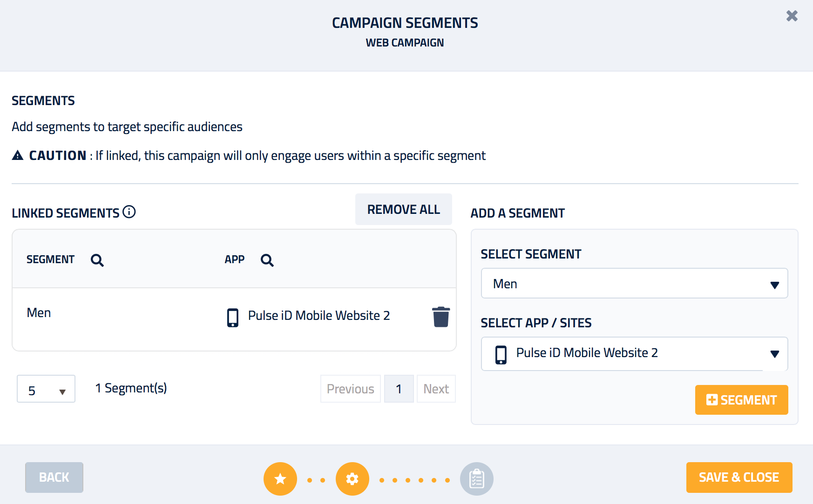Click the Back button
The width and height of the screenshot is (813, 504).
click(54, 477)
